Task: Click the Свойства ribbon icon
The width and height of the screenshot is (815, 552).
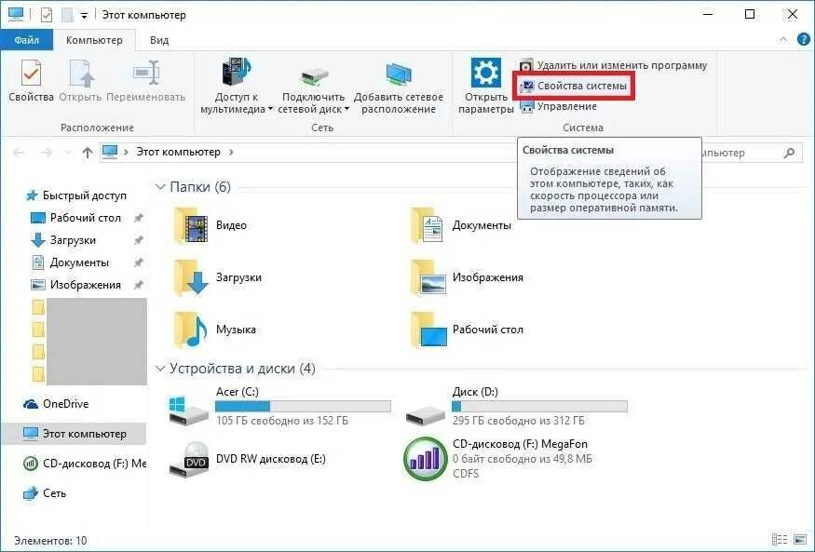Action: (31, 73)
